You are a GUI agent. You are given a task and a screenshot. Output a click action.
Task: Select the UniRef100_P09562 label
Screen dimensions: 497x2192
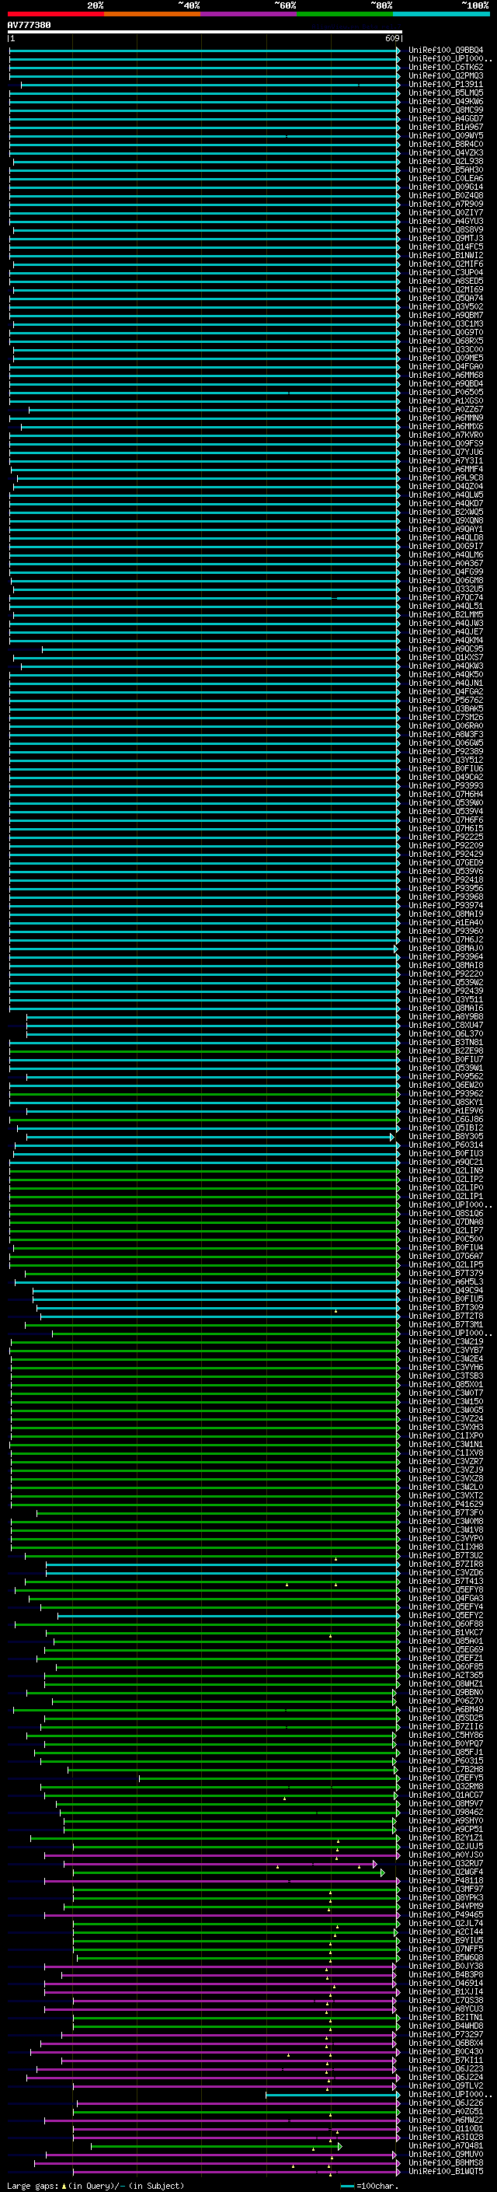point(446,1076)
